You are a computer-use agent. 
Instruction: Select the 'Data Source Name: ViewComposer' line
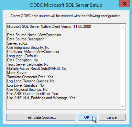tap(34, 35)
